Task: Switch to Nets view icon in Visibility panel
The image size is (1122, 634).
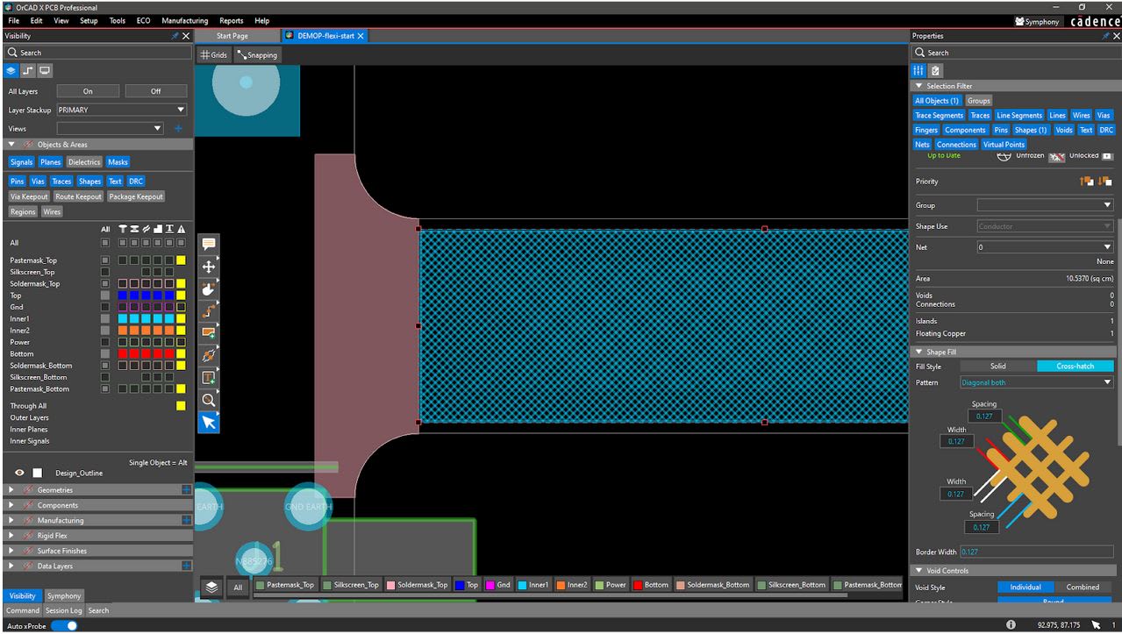Action: point(28,70)
